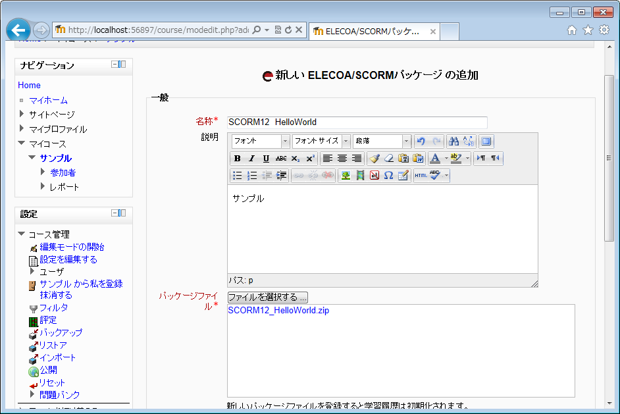Open the フォント font family dropdown

(261, 142)
